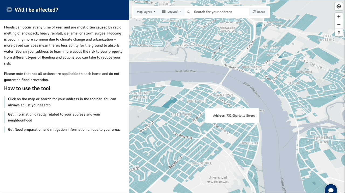Locate my position with the crosshair icon

tap(339, 6)
